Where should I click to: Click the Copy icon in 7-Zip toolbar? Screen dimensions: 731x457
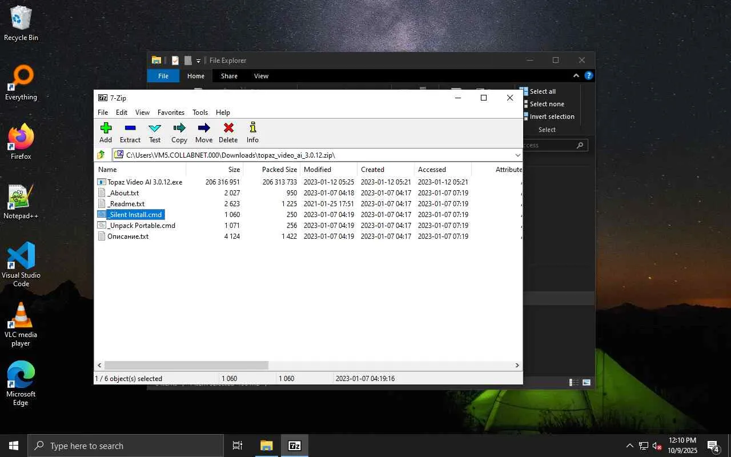[179, 133]
